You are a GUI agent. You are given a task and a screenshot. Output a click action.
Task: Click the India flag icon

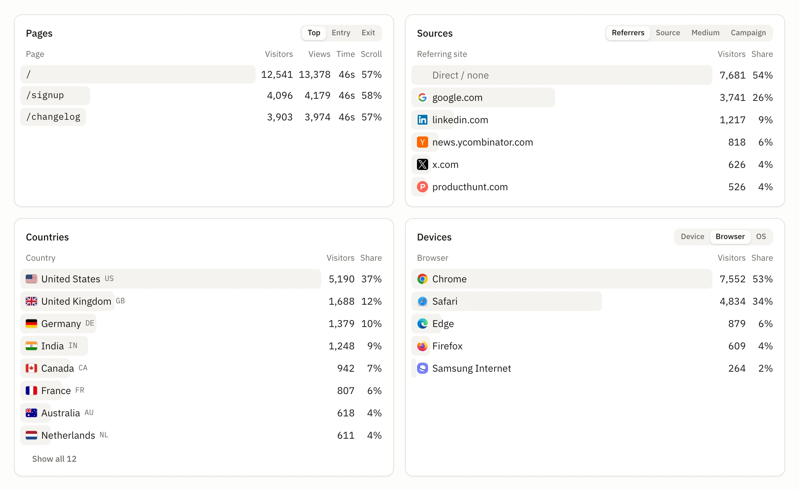point(31,346)
